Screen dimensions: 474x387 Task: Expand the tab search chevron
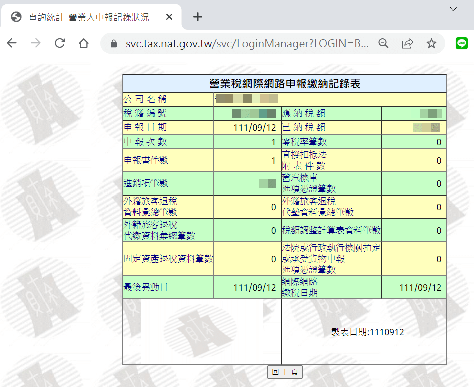coord(453,9)
